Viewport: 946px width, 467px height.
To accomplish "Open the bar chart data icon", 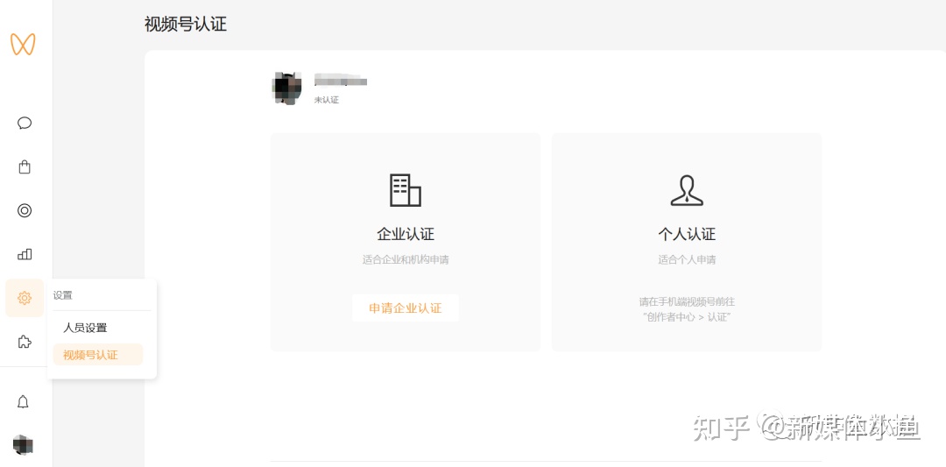I will tap(25, 254).
